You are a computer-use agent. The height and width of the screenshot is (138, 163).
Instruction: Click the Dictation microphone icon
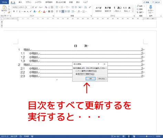pos(151,7)
